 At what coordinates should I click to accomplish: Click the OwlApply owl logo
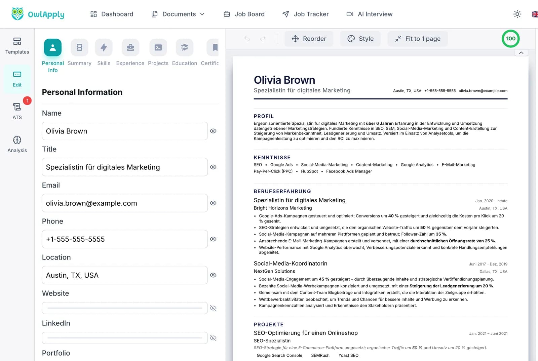click(17, 14)
